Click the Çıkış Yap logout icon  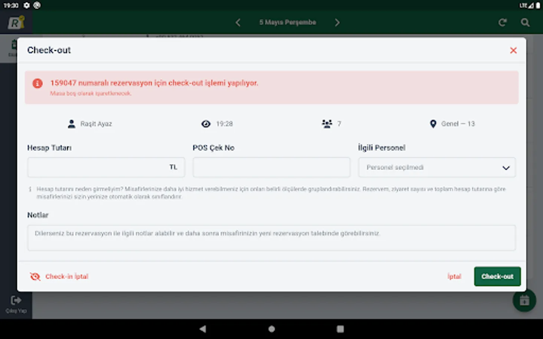[16, 300]
